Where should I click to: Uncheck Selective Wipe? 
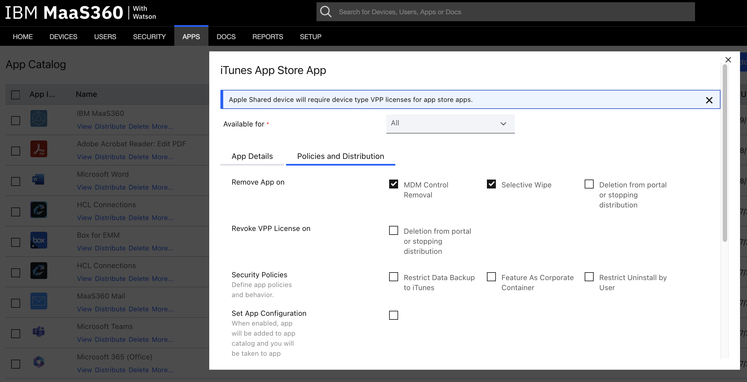coord(491,184)
